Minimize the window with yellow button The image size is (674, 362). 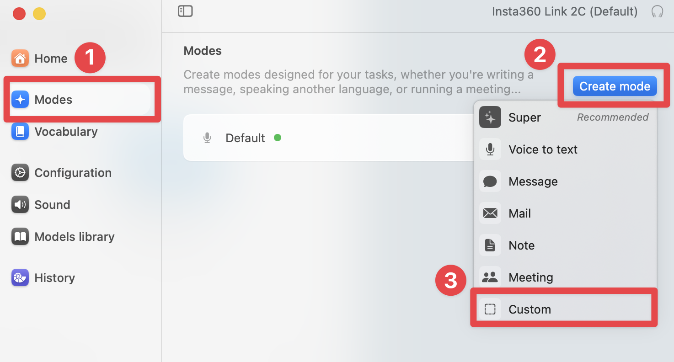point(39,14)
